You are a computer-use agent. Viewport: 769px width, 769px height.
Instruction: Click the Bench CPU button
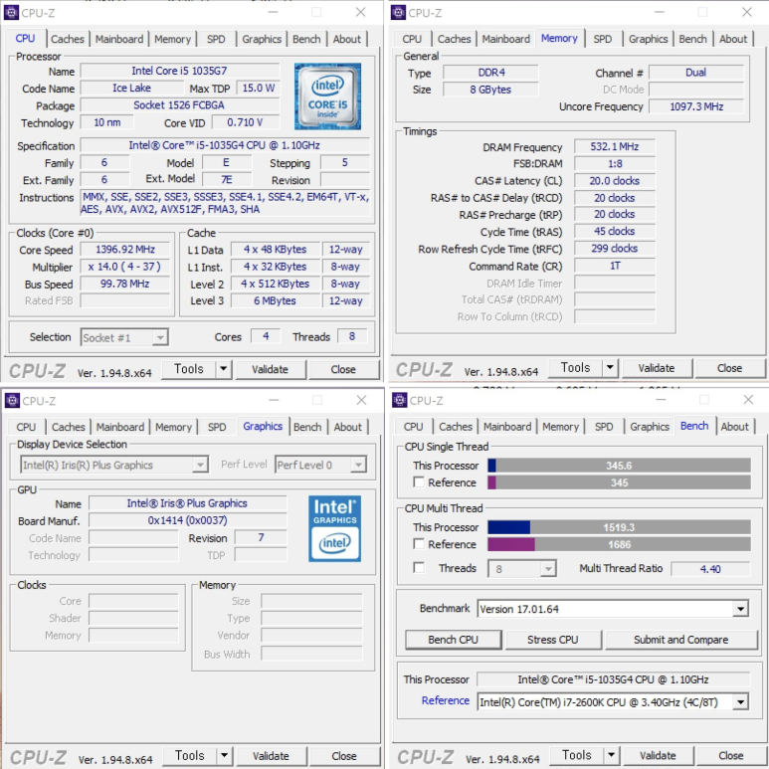click(454, 640)
